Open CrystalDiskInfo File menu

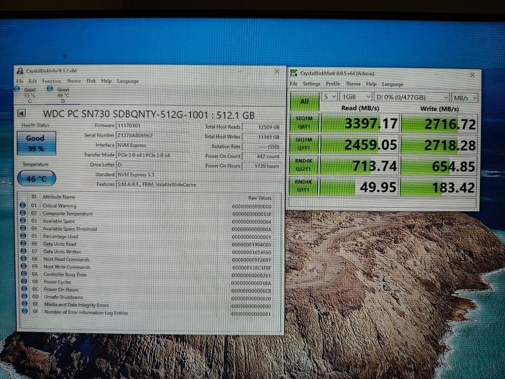20,81
